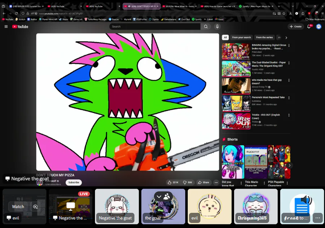Subscribe to the video's channel
325x228 pixels.
pos(74,182)
